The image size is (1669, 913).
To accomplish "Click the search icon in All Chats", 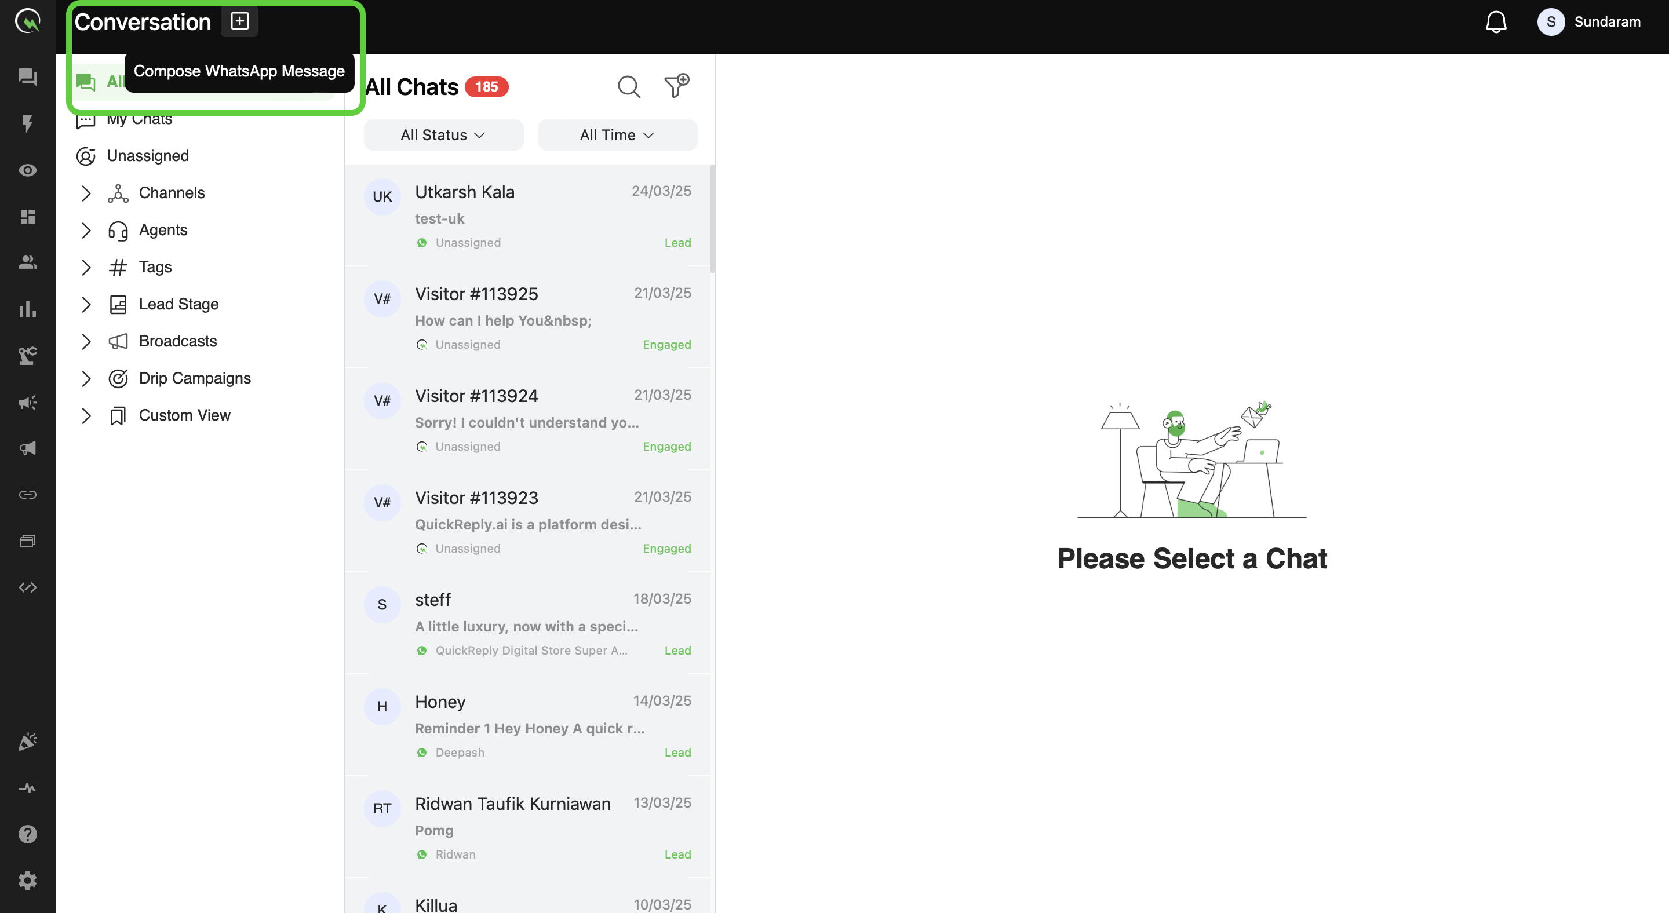I will point(628,87).
